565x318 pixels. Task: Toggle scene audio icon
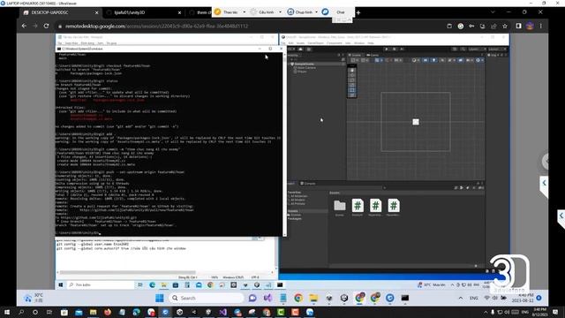point(442,60)
